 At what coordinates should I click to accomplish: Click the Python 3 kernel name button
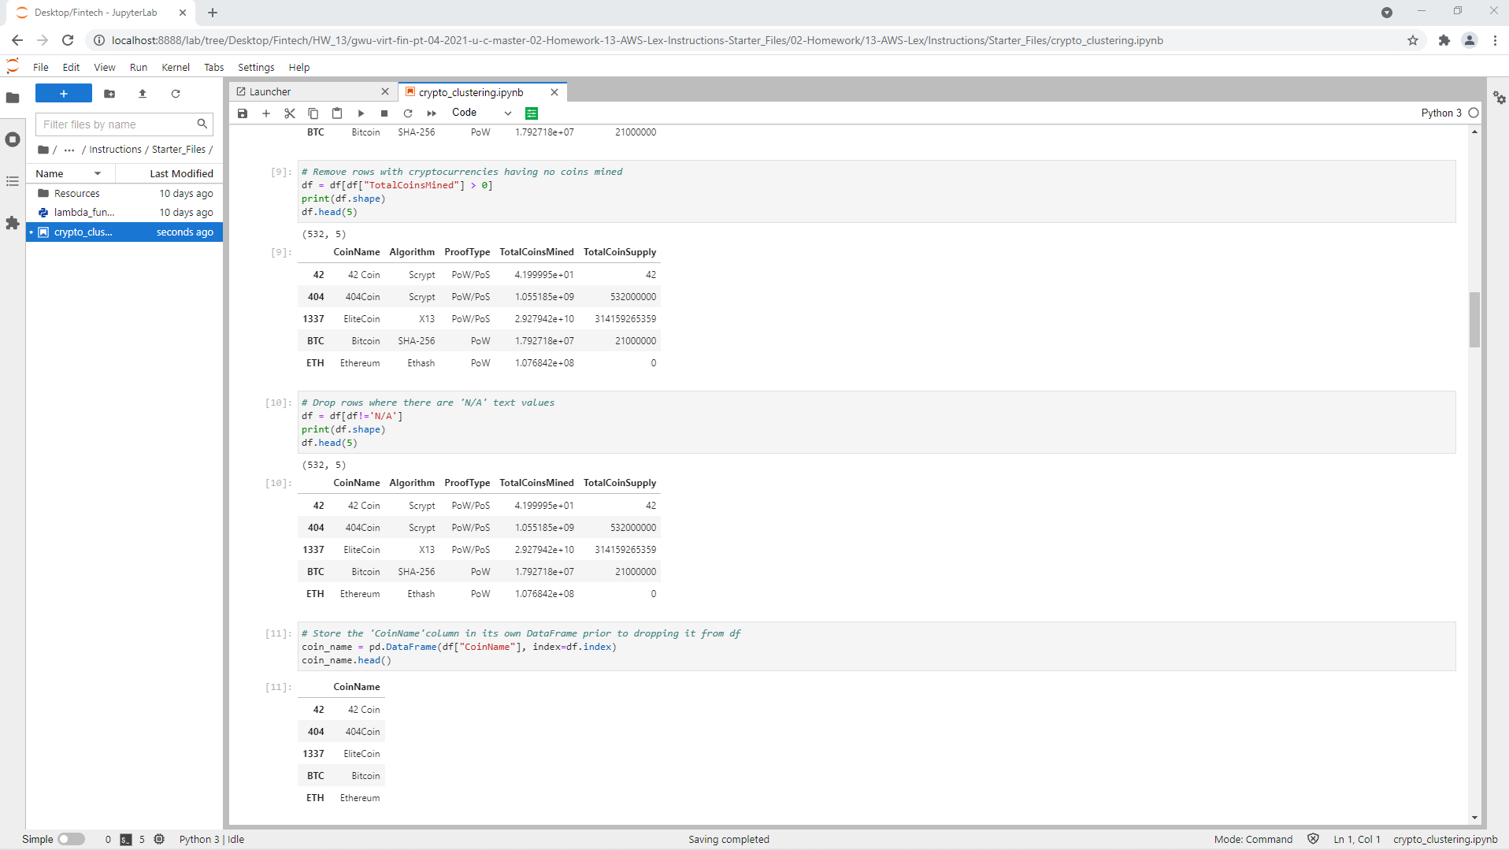coord(1441,113)
